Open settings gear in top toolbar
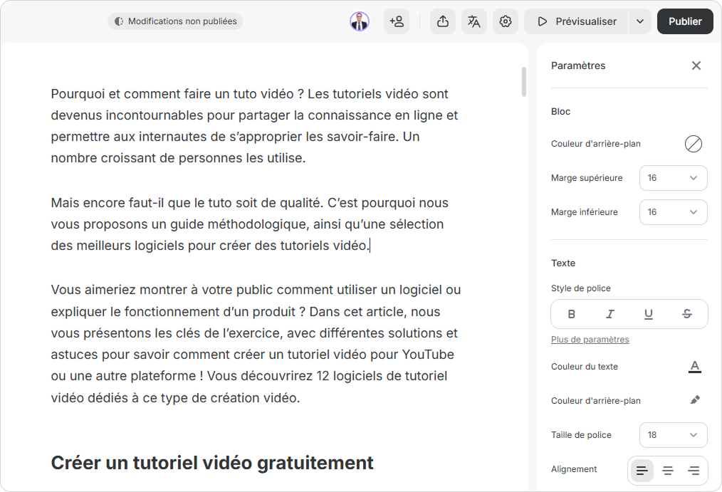722x492 pixels. pyautogui.click(x=506, y=21)
